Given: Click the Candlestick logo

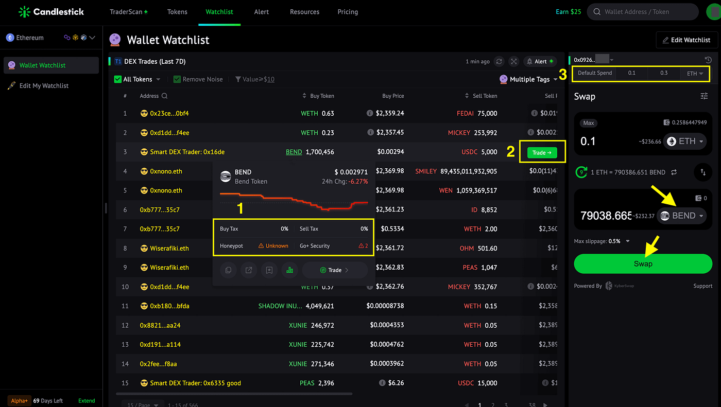Looking at the screenshot, I should [x=51, y=11].
